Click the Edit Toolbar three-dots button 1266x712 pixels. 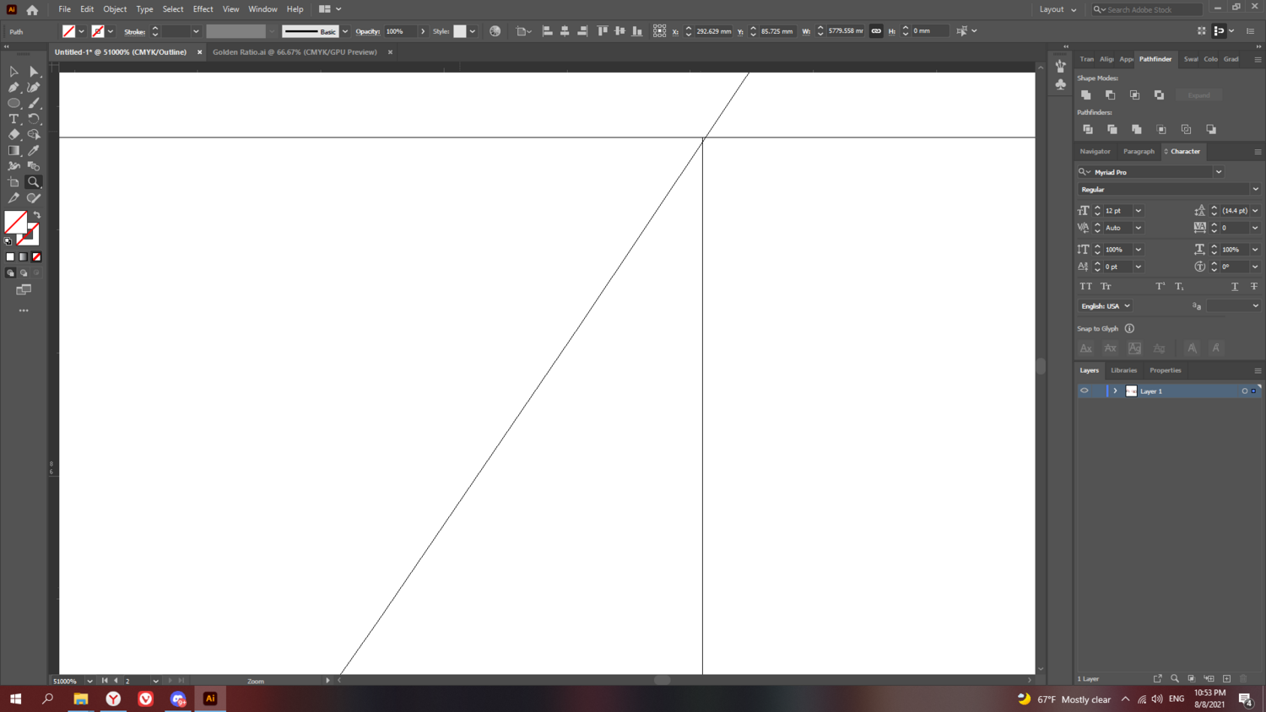[x=24, y=310]
